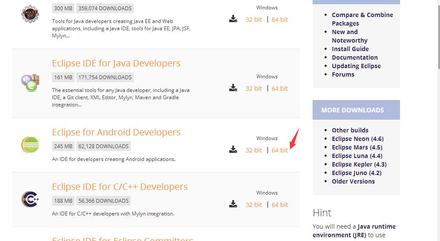Open the Install Guide link
This screenshot has height=241, width=440.
click(350, 49)
